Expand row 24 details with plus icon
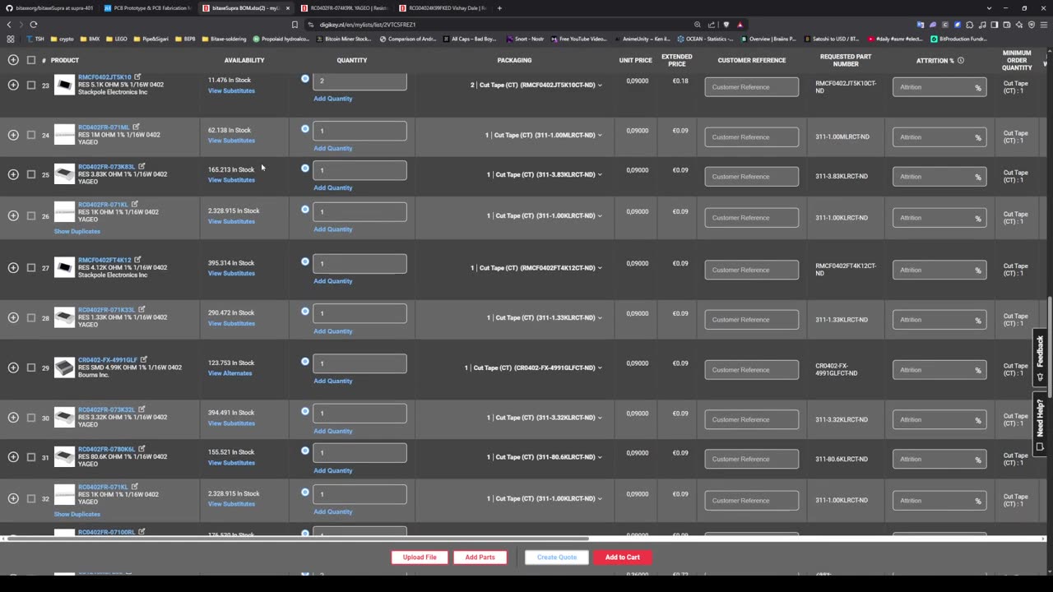 pyautogui.click(x=13, y=135)
